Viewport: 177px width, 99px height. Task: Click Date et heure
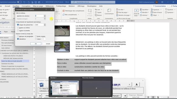156,12
